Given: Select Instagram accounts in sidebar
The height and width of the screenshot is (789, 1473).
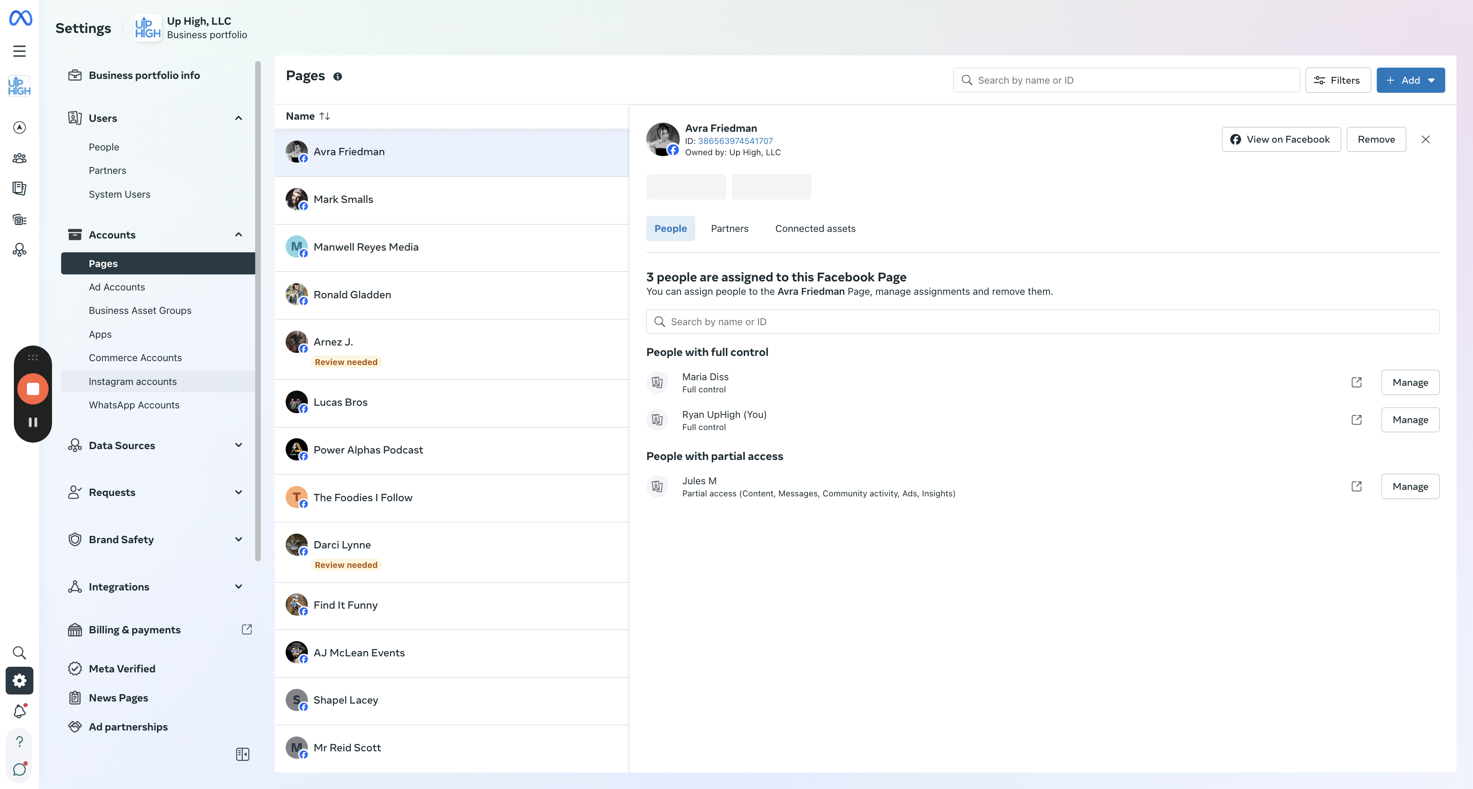Looking at the screenshot, I should 133,381.
